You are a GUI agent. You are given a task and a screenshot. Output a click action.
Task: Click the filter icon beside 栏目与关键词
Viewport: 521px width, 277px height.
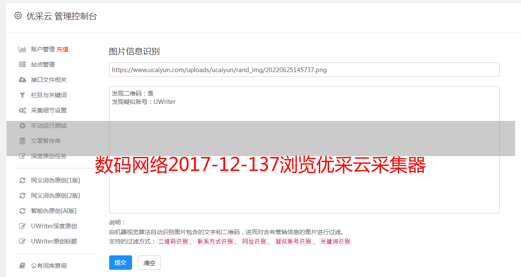pyautogui.click(x=23, y=95)
